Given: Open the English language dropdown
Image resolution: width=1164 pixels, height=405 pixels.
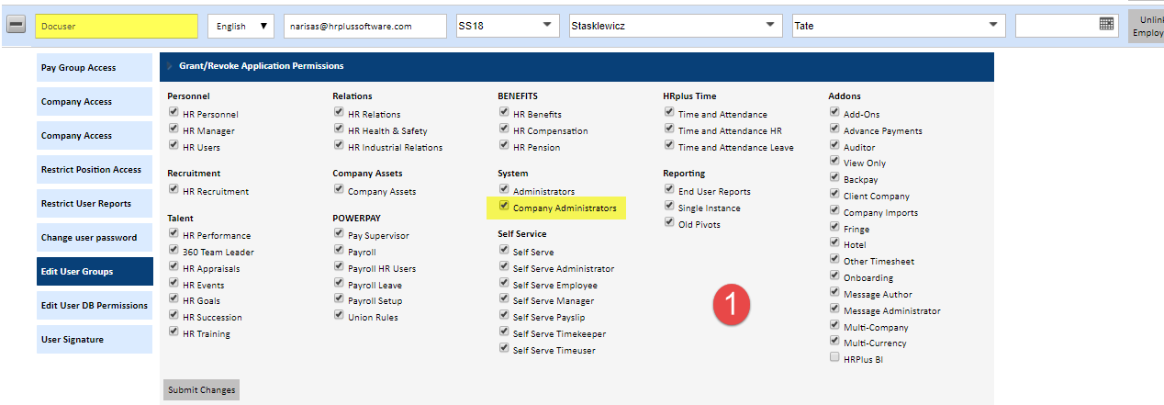Looking at the screenshot, I should [x=241, y=26].
